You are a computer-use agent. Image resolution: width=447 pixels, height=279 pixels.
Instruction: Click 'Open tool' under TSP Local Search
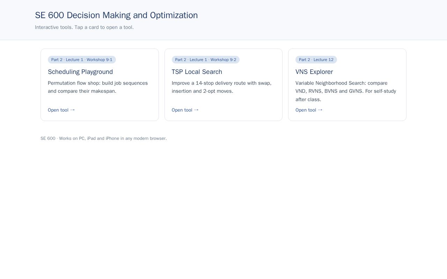coord(185,110)
